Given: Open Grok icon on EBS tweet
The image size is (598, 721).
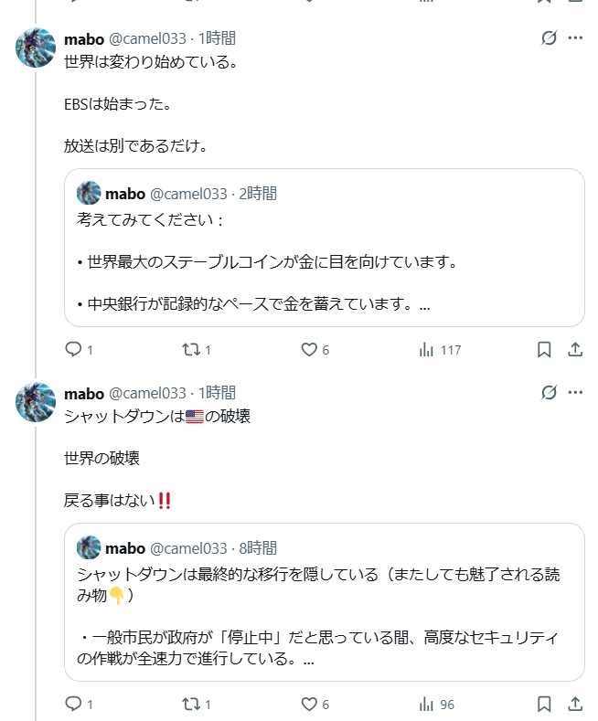Looking at the screenshot, I should point(549,38).
